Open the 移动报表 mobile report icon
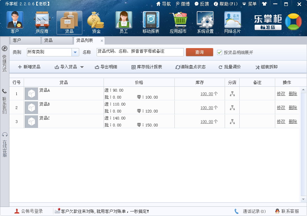Viewport: 307px width, 216px height. tap(151, 22)
